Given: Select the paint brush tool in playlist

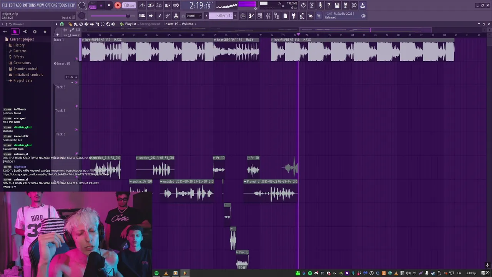Looking at the screenshot, I should click(x=75, y=24).
